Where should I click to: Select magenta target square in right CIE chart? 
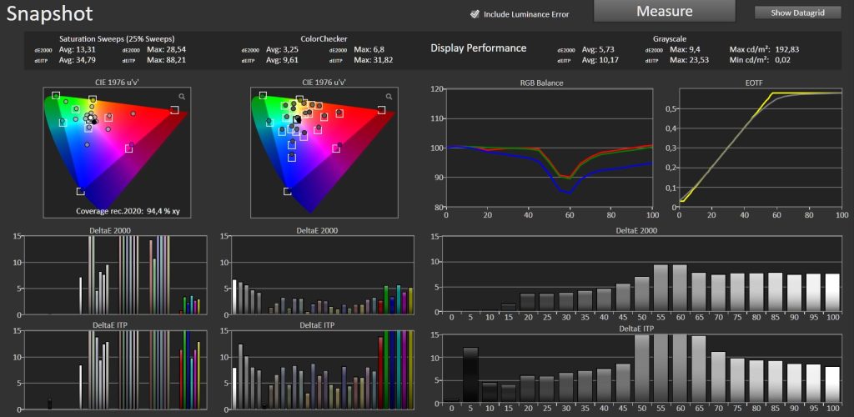click(x=336, y=148)
